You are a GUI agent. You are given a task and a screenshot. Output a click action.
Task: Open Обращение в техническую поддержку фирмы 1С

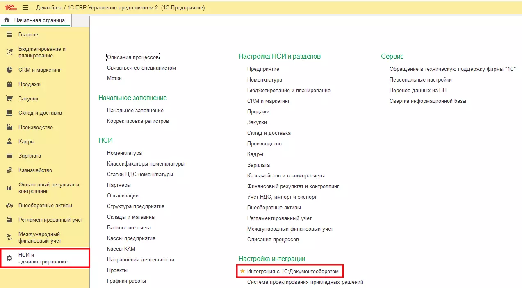point(453,69)
